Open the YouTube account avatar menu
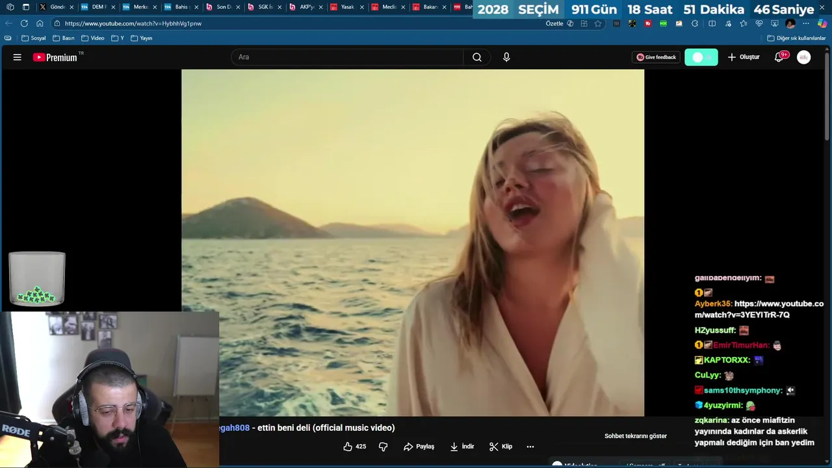This screenshot has width=832, height=468. (804, 57)
